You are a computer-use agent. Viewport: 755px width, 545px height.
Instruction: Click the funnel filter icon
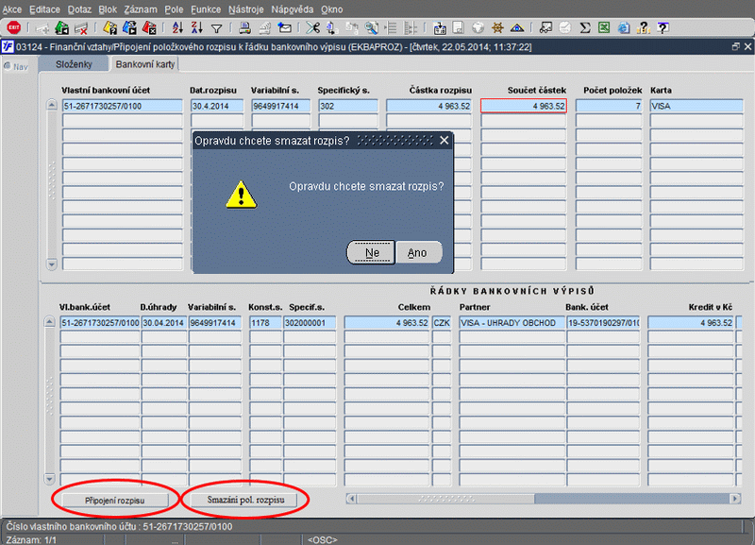coord(217,29)
